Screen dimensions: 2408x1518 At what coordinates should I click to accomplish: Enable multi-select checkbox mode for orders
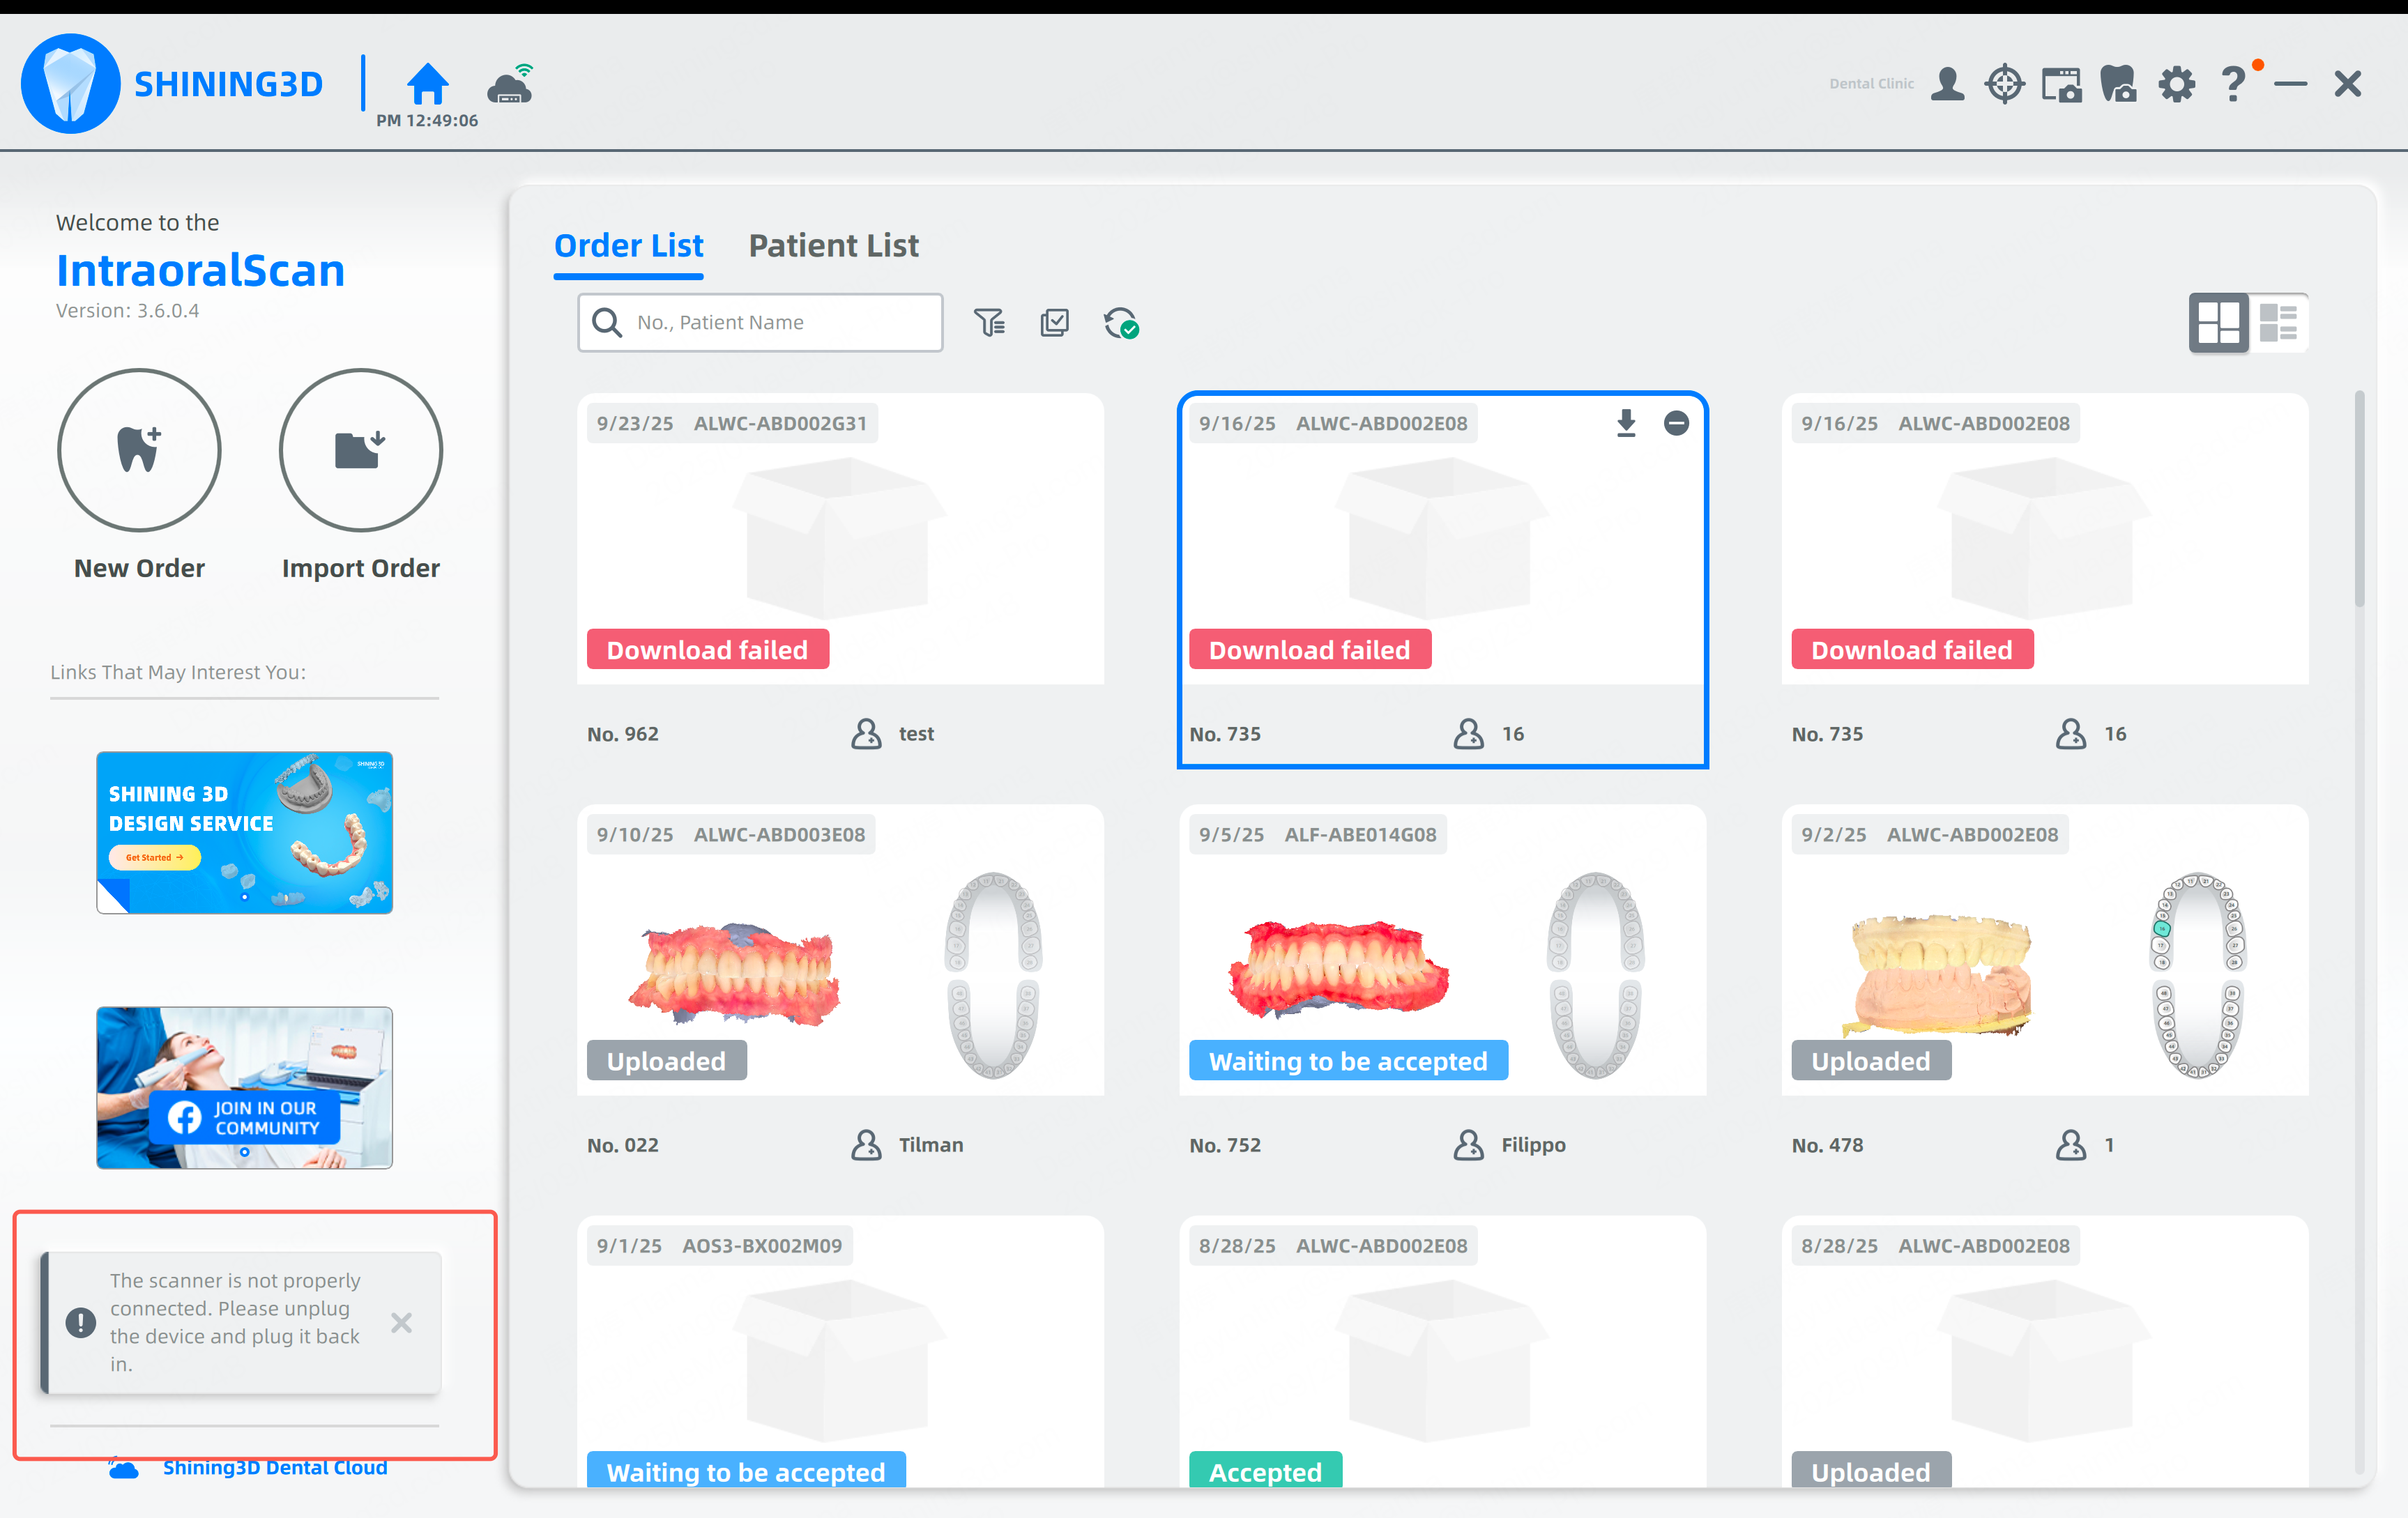click(x=1054, y=322)
